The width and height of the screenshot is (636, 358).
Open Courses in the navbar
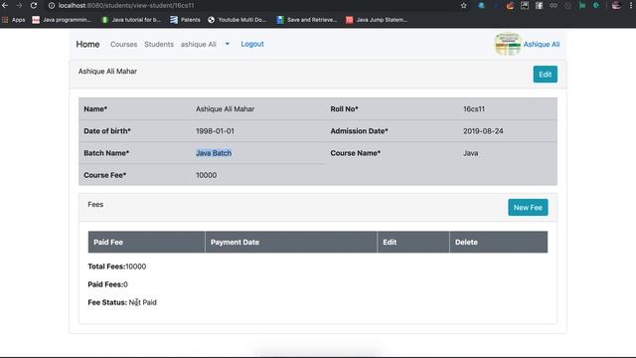pos(123,44)
